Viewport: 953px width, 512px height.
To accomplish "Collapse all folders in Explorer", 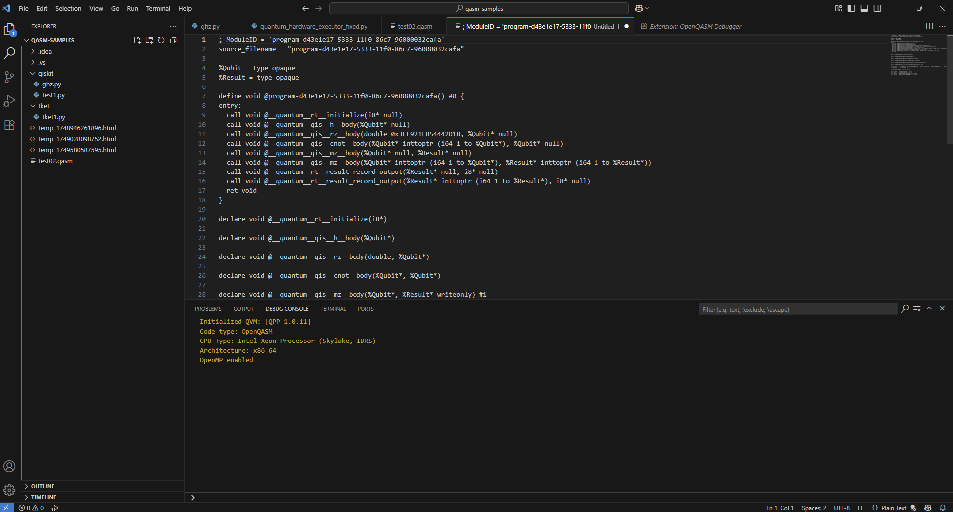I will click(173, 40).
